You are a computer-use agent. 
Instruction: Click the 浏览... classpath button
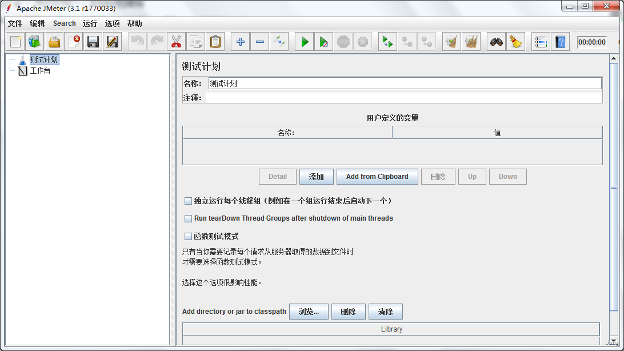[x=309, y=312]
